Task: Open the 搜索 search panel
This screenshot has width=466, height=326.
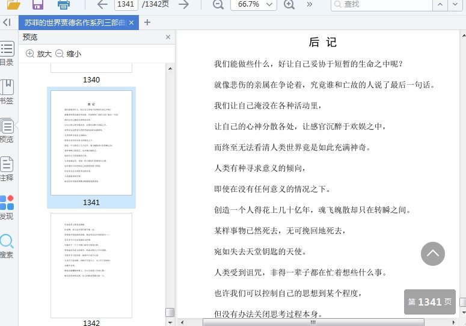Action: 7,246
